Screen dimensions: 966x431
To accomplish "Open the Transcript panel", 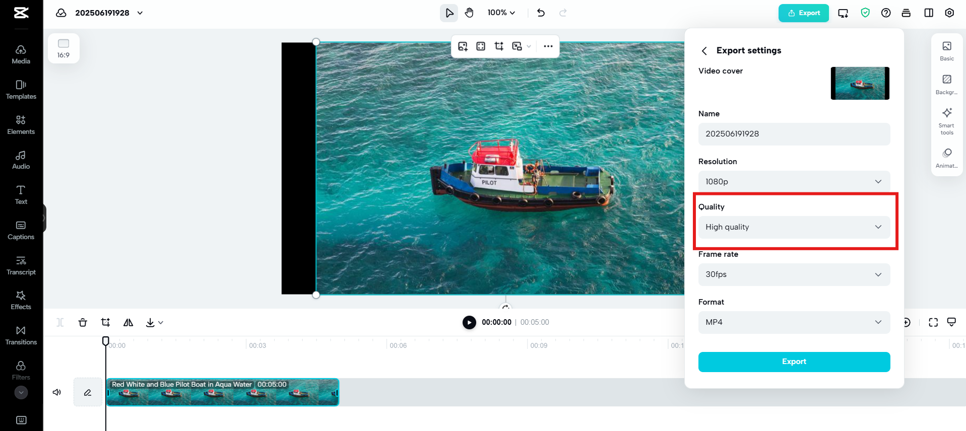I will (21, 265).
